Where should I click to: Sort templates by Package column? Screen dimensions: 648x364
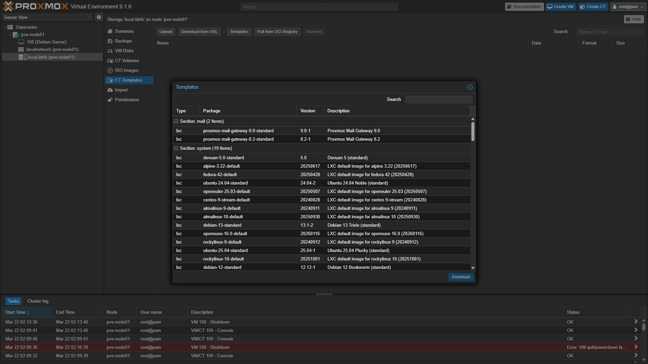click(x=248, y=111)
